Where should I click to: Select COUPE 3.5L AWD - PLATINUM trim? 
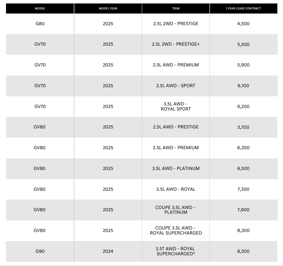click(x=176, y=210)
